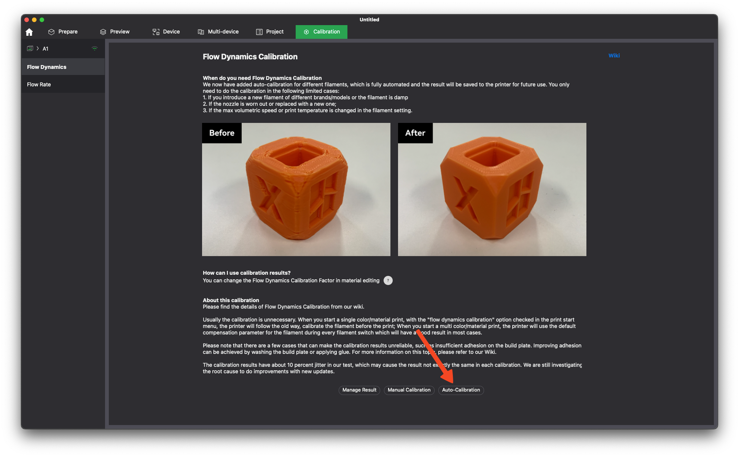Click the Manage Result button
739x457 pixels.
[359, 390]
